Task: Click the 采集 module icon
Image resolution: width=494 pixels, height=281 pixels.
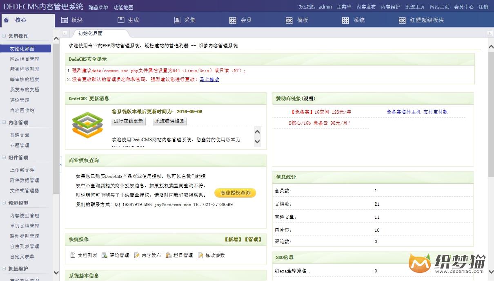Action: point(177,20)
